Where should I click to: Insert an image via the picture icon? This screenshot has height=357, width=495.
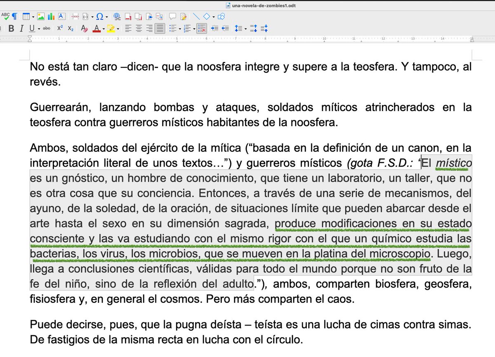coord(41,17)
